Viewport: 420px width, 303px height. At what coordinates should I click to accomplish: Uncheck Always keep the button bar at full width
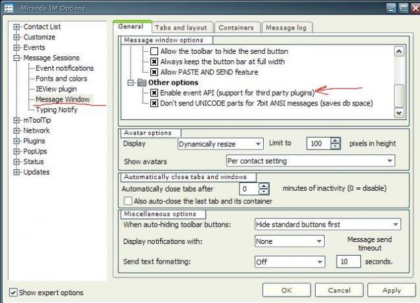pyautogui.click(x=154, y=62)
